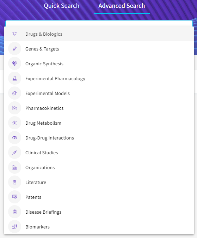The image size is (197, 238).
Task: Choose the Patents option
Action: coord(99,197)
